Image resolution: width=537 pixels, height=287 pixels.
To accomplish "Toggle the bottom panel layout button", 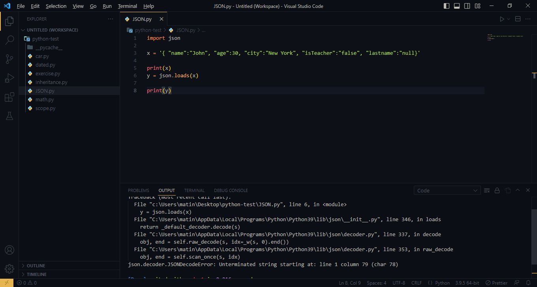I will (457, 6).
